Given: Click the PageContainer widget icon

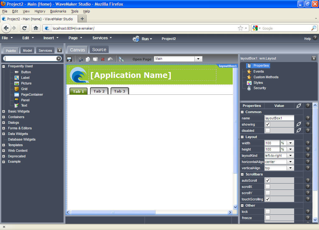Looking at the screenshot, I should (17, 95).
